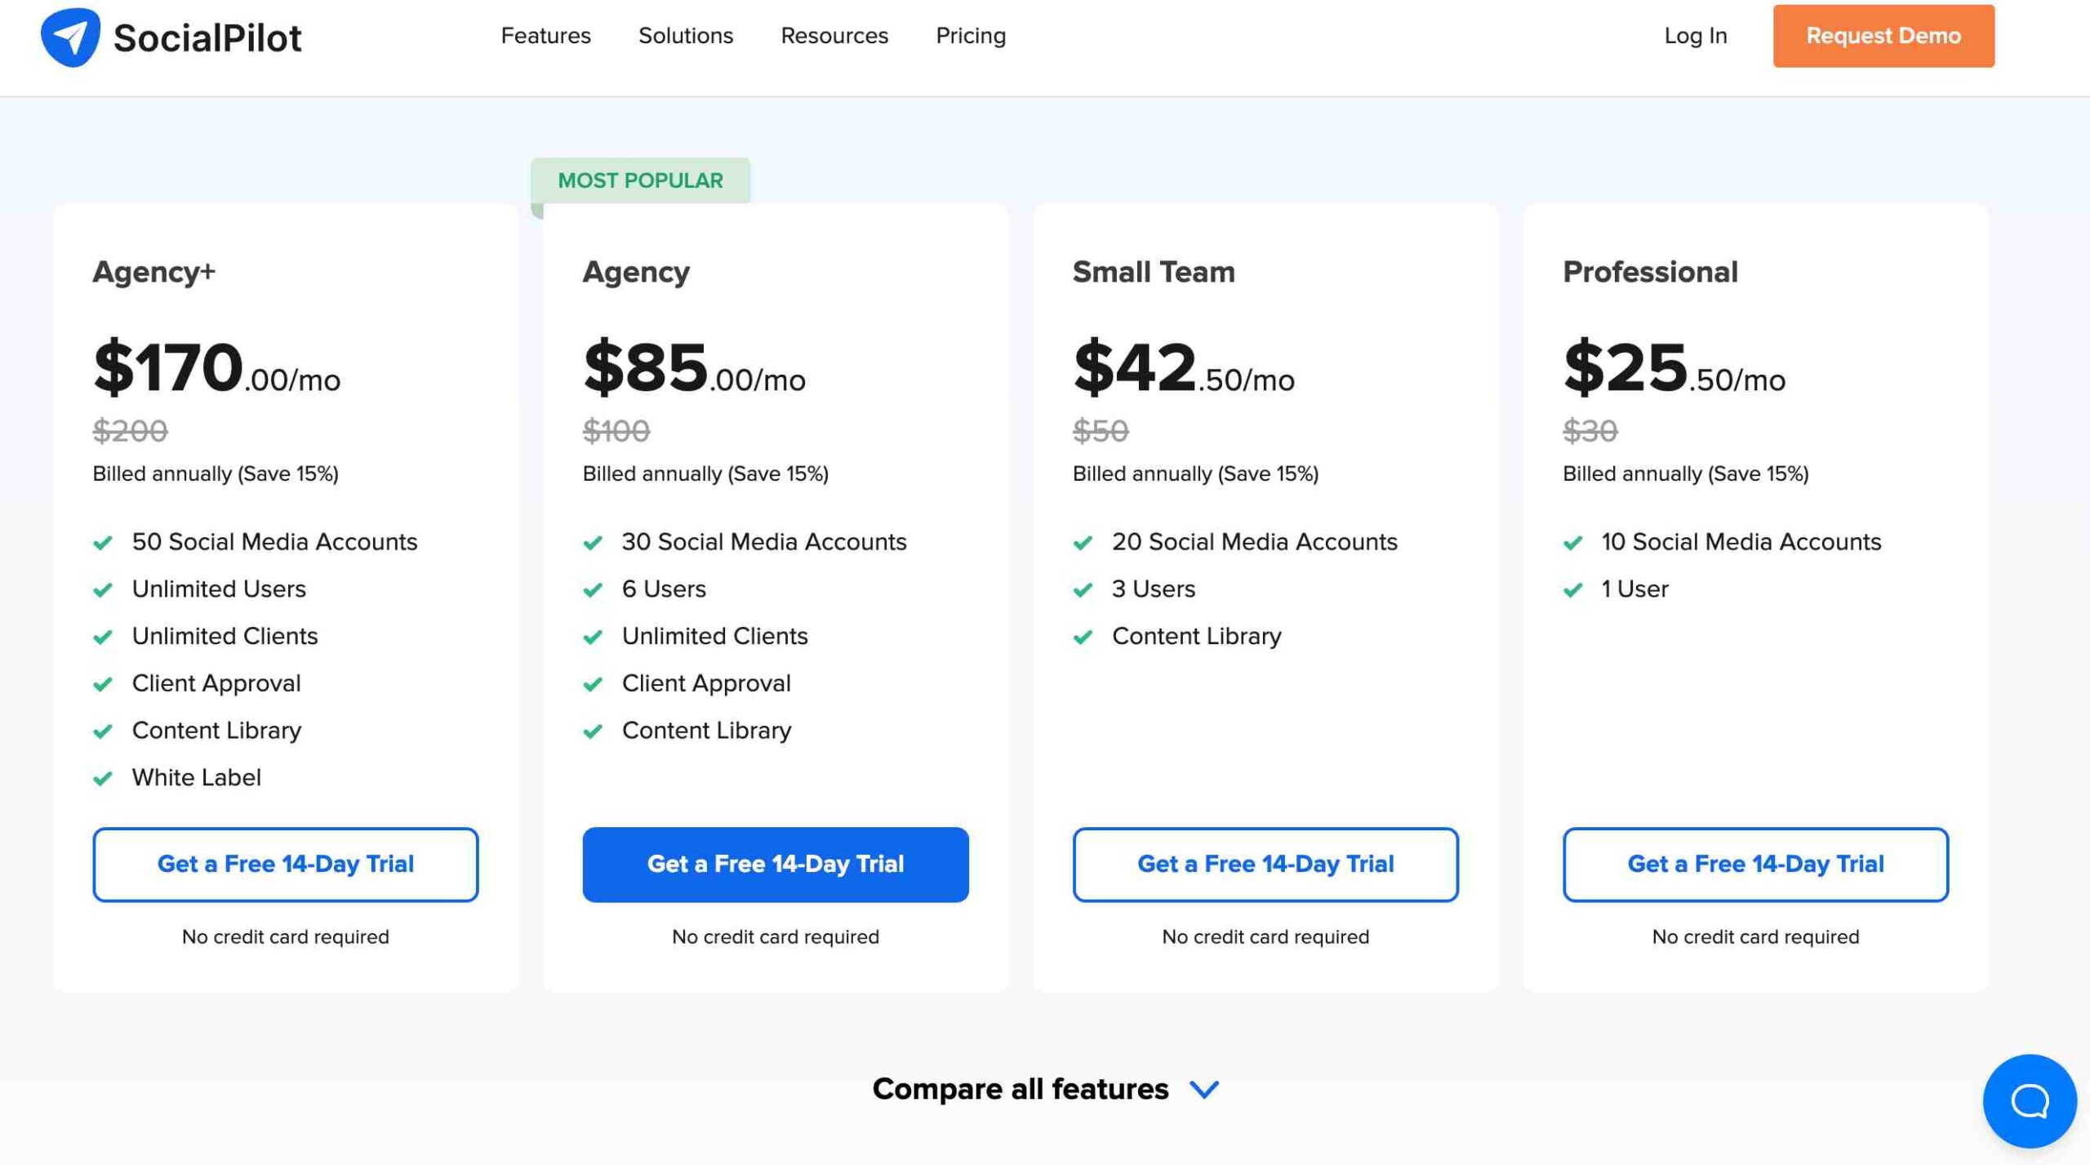Click the struck-through $100 price
Image resolution: width=2090 pixels, height=1165 pixels.
(x=616, y=430)
